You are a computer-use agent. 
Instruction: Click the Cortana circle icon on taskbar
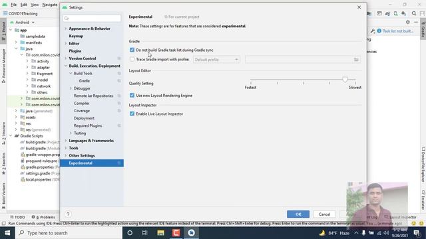(130, 233)
